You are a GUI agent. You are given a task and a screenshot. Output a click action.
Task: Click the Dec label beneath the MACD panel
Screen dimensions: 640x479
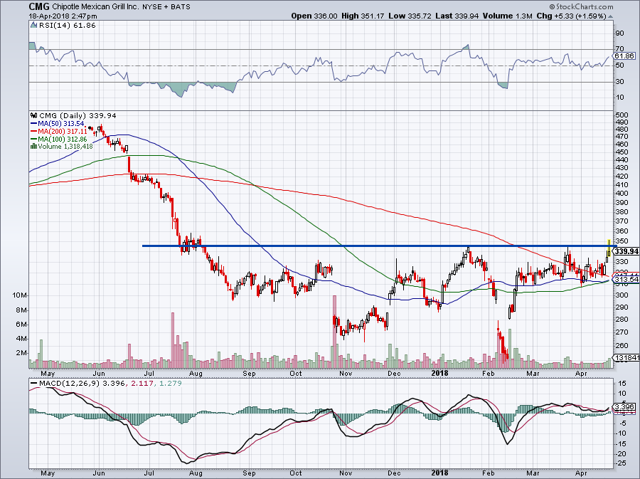pos(394,473)
